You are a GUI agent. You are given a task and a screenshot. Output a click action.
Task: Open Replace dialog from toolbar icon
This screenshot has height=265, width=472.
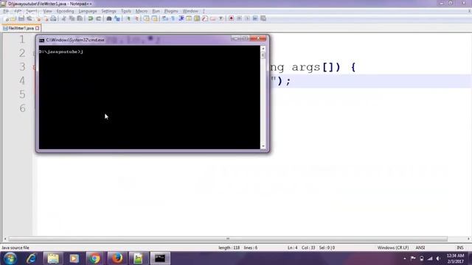point(117,18)
